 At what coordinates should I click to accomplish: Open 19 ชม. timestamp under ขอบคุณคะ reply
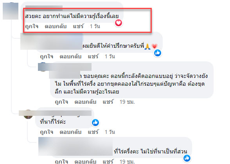click(127, 102)
